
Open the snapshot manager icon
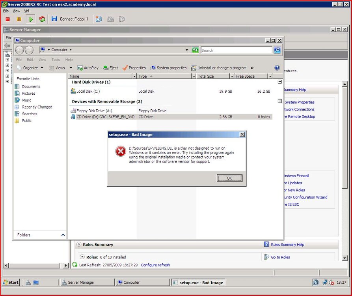click(122, 19)
